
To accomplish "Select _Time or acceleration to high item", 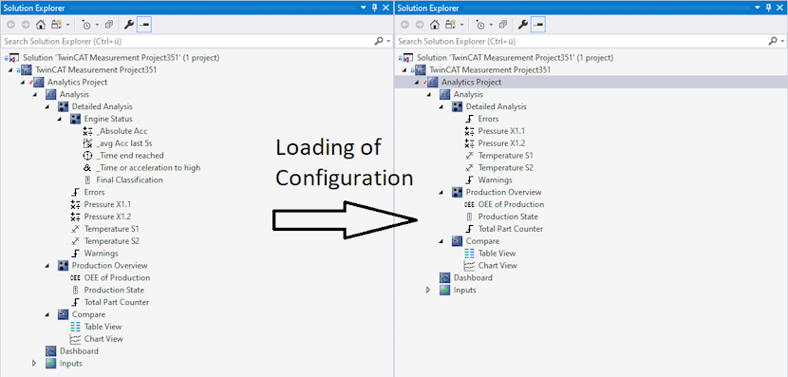I will click(148, 168).
